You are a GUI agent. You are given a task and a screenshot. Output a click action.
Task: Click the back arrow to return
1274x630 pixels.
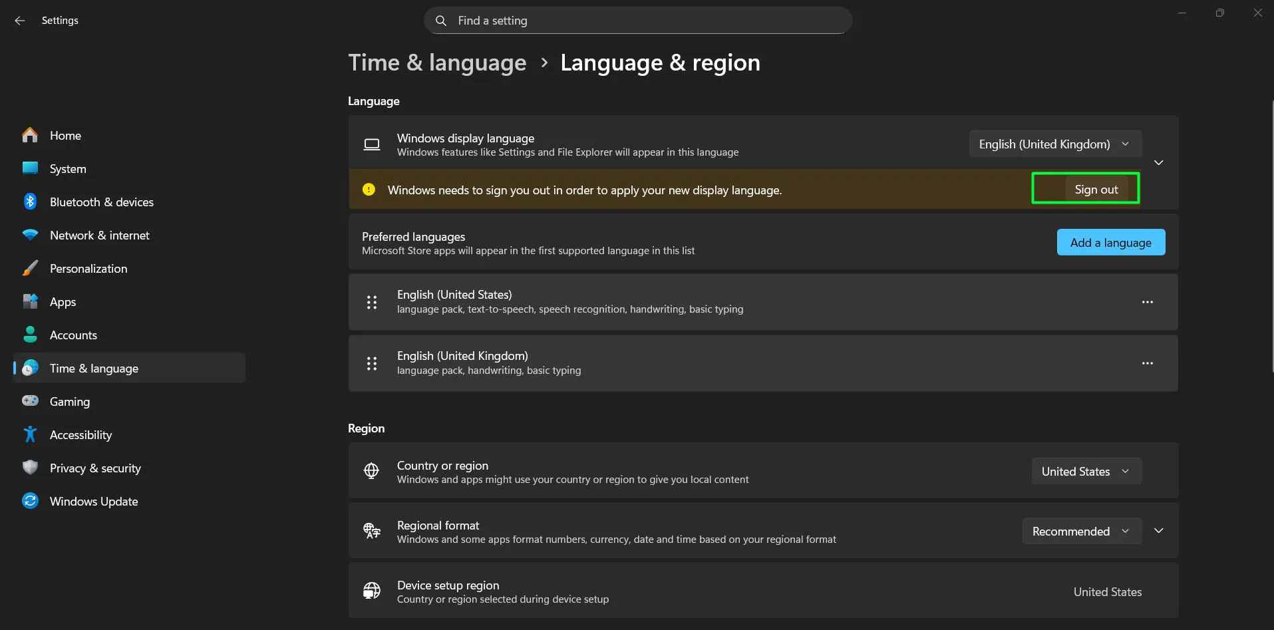tap(19, 20)
